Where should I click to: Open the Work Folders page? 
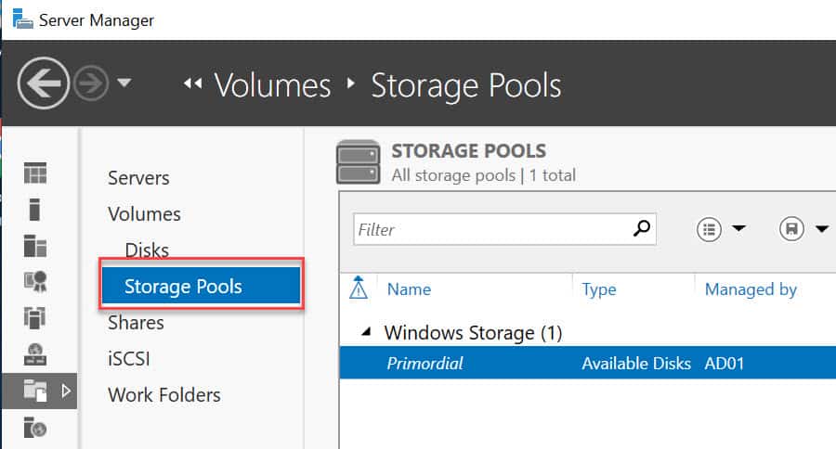pos(164,395)
